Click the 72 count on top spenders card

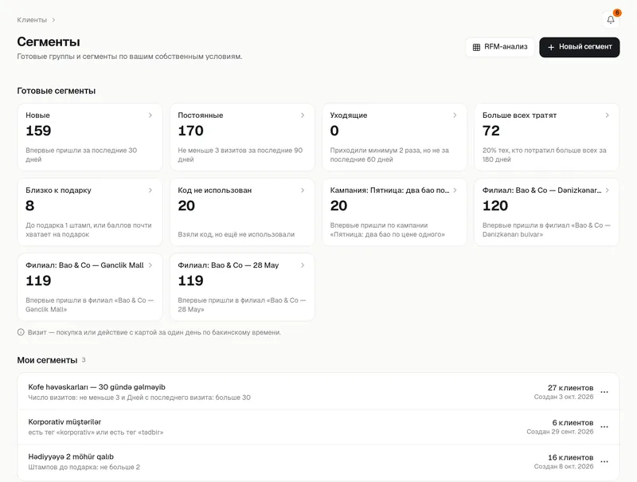tap(490, 131)
